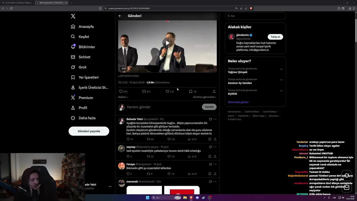Search in Ara field
Image resolution: width=357 pixels, height=201 pixels.
click(255, 16)
